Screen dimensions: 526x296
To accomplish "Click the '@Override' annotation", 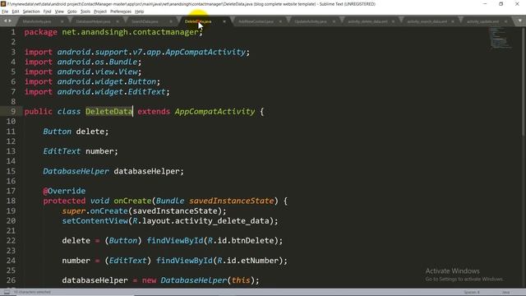I will [64, 191].
